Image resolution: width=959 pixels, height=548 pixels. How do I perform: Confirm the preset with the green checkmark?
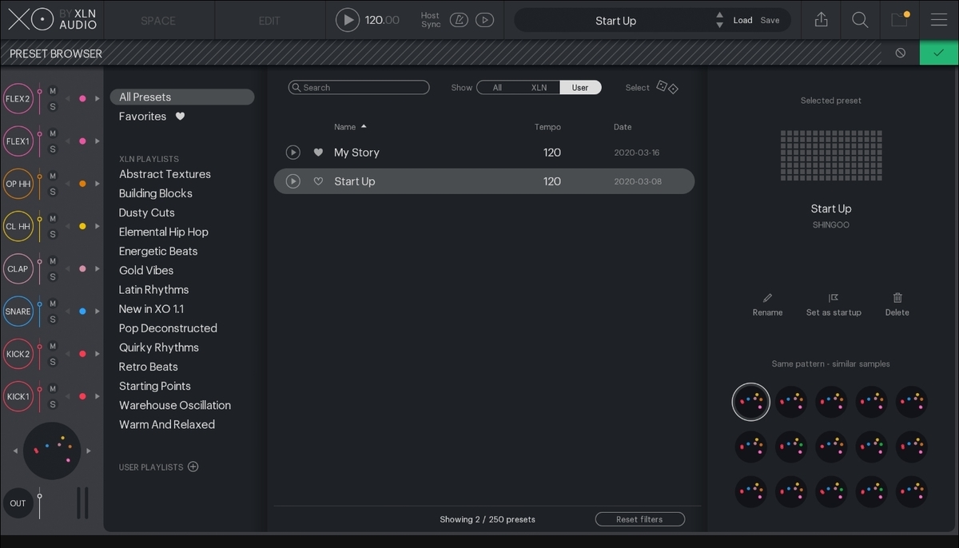(x=939, y=53)
